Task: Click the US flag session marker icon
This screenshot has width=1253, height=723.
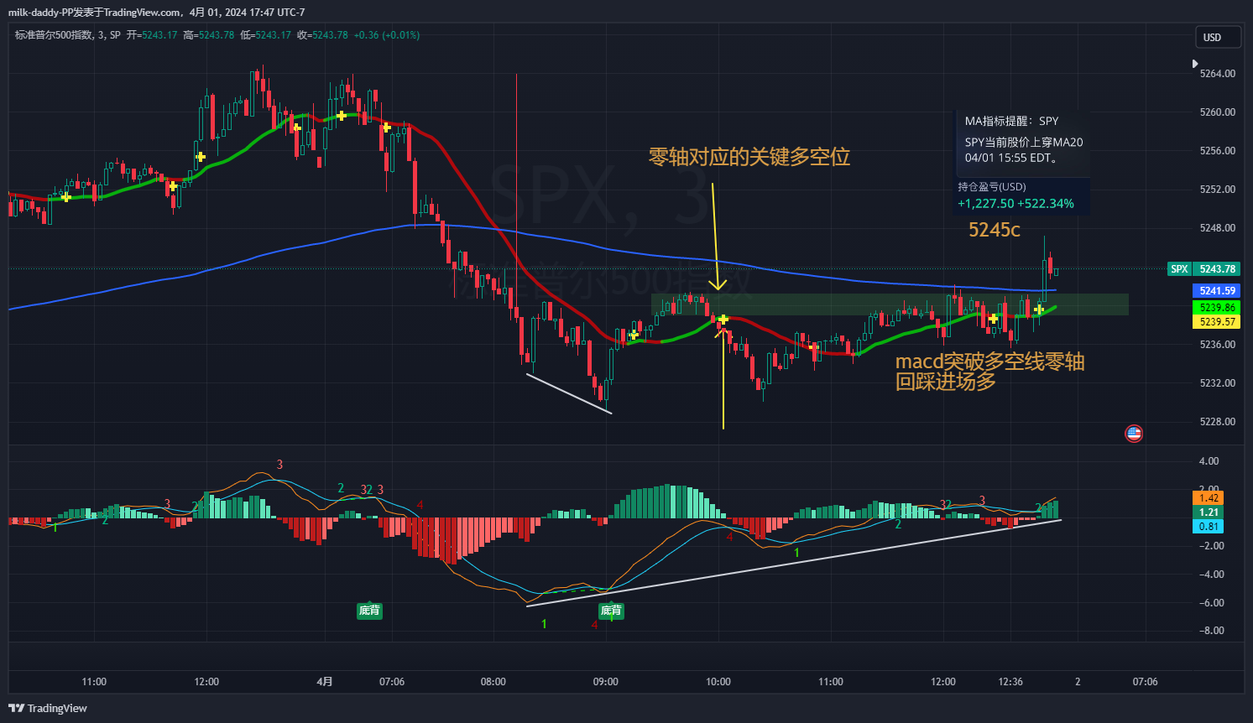Action: tap(1134, 433)
